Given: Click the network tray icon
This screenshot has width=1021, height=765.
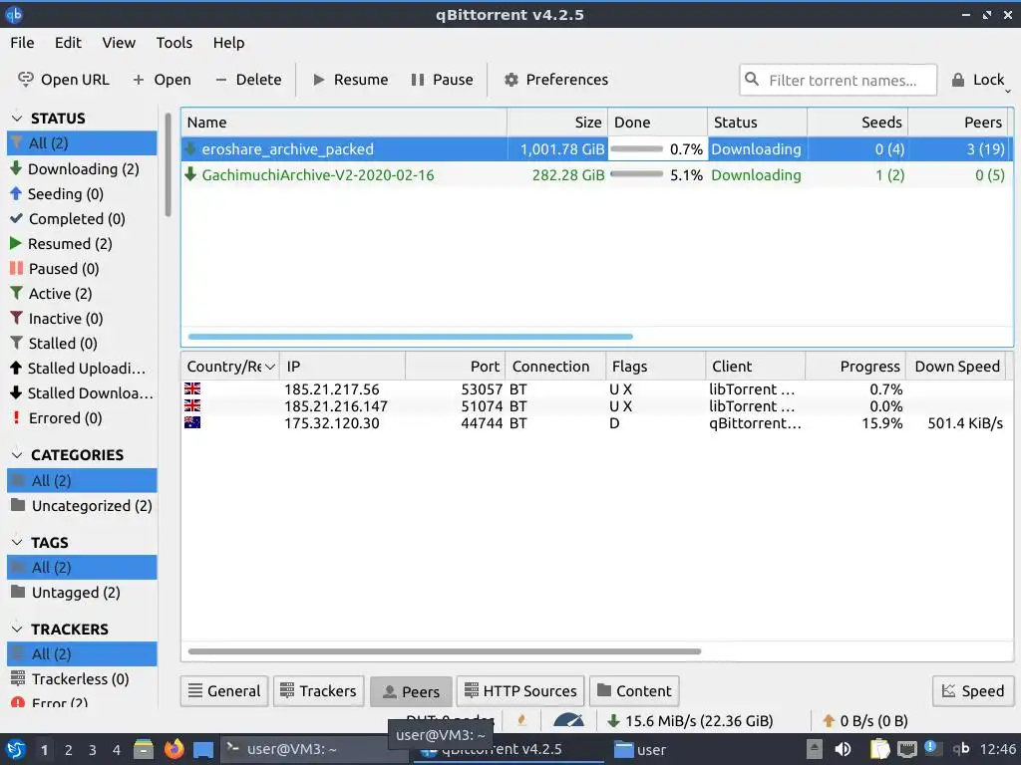Looking at the screenshot, I should click(906, 749).
